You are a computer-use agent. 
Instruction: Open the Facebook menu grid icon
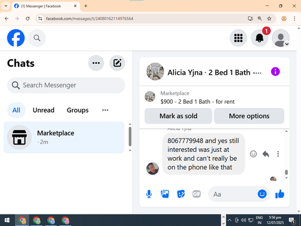pyautogui.click(x=238, y=38)
